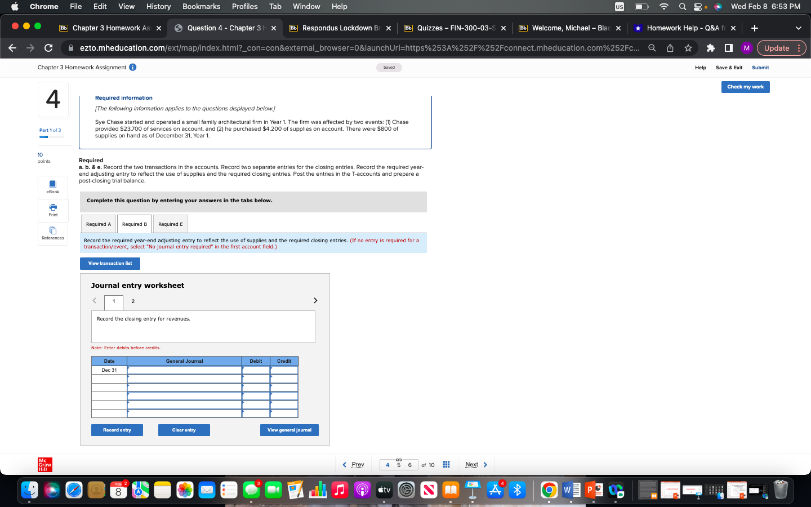The image size is (811, 507).
Task: Click the right chevron in the Journal entry worksheet
Action: click(x=315, y=300)
